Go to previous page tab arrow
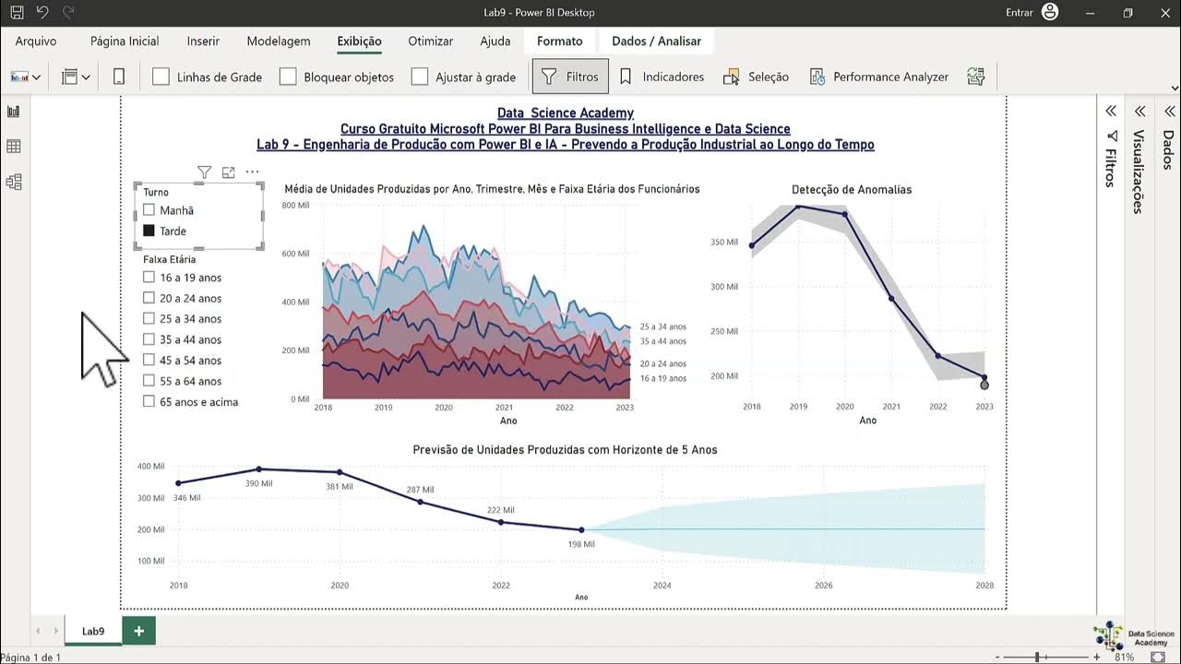The width and height of the screenshot is (1181, 664). click(39, 631)
